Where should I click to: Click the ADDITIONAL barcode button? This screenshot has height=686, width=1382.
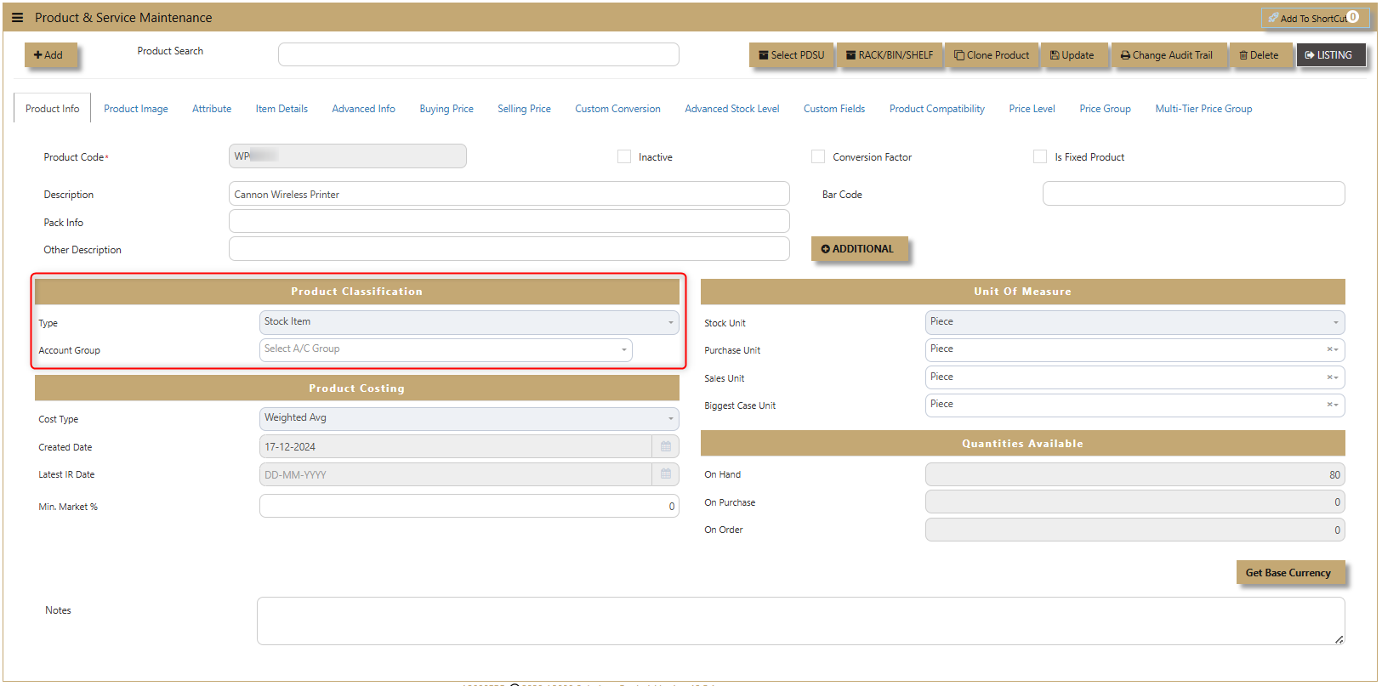coord(859,249)
